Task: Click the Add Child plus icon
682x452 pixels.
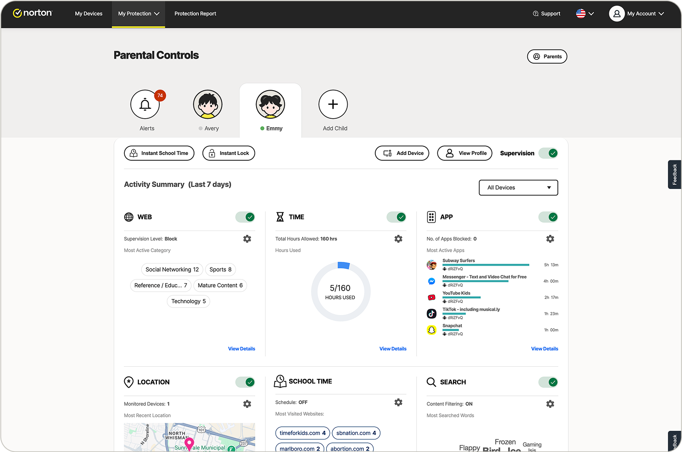Action: click(x=333, y=104)
